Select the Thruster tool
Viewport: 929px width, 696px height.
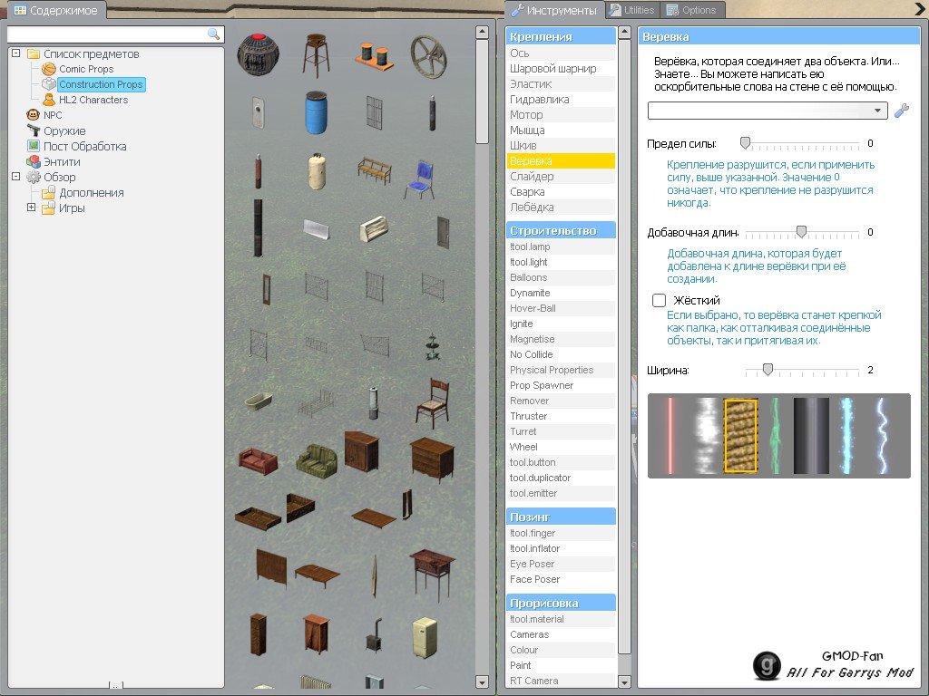click(x=561, y=416)
